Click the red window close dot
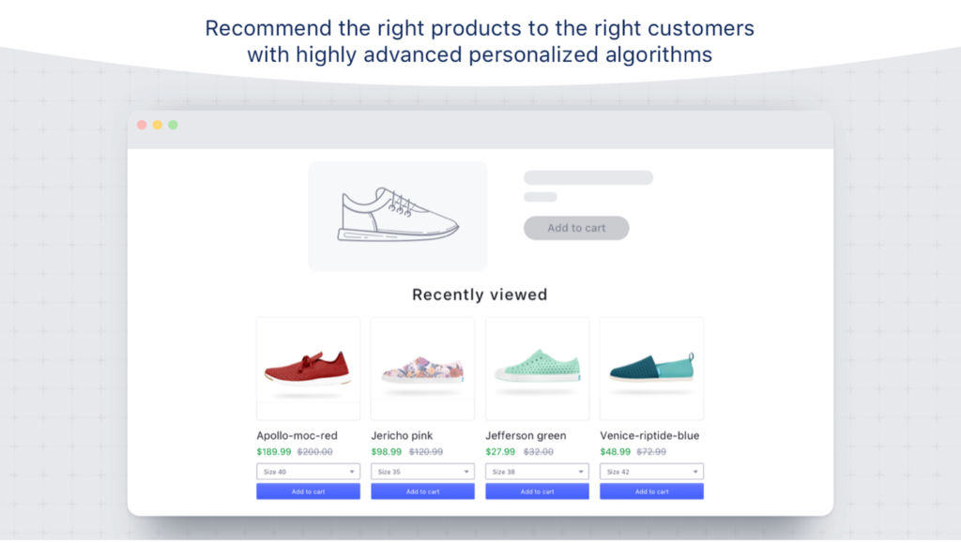This screenshot has width=961, height=543. point(142,125)
